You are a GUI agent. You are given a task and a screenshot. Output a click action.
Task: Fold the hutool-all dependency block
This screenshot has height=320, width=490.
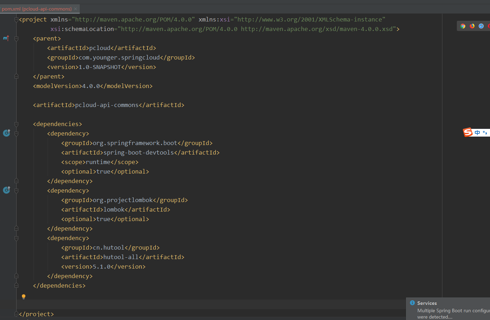tap(16, 238)
